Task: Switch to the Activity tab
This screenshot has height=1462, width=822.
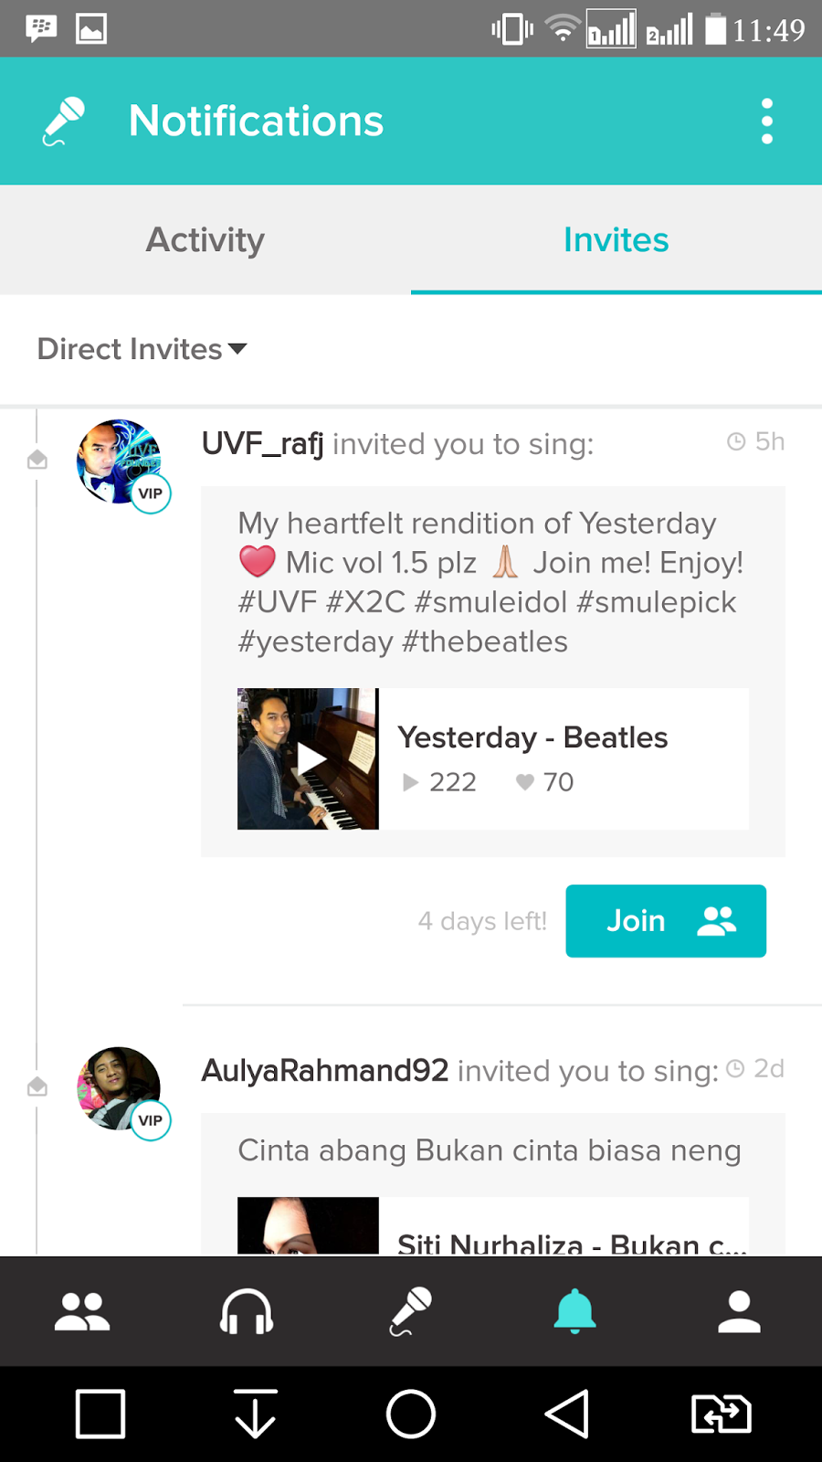Action: pyautogui.click(x=205, y=240)
